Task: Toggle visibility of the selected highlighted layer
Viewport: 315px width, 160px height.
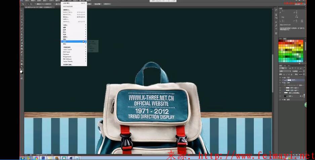Action: (x=280, y=81)
